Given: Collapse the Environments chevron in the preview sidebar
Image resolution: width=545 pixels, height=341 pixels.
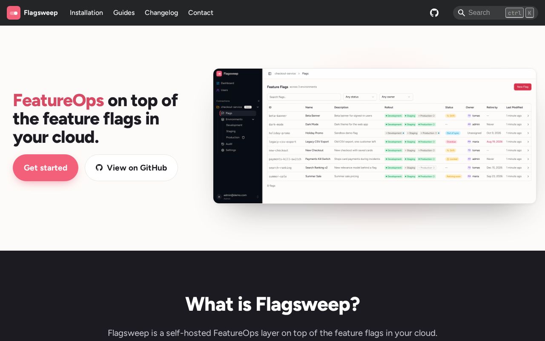Looking at the screenshot, I should click(253, 119).
